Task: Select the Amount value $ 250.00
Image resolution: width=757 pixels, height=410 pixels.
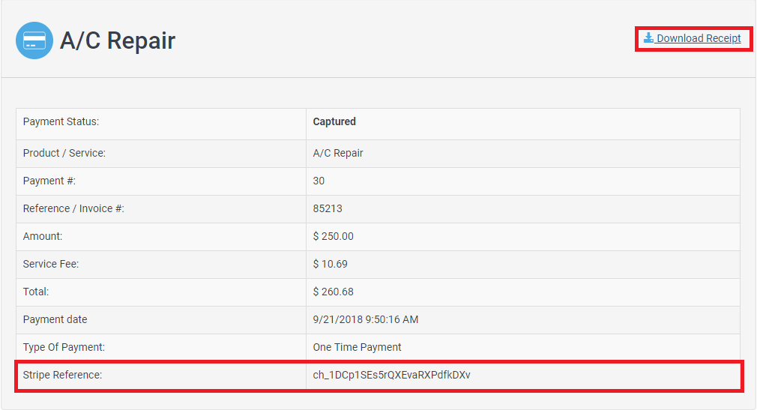Action: (333, 236)
